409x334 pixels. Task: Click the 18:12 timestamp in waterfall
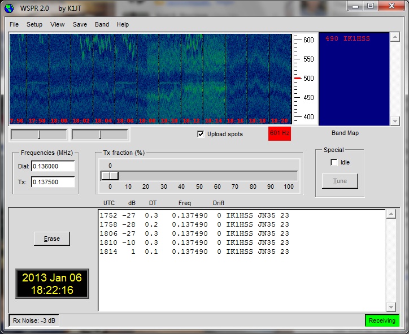pos(191,121)
